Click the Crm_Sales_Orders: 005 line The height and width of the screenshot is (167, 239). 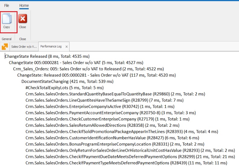tap(89, 69)
